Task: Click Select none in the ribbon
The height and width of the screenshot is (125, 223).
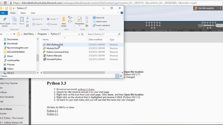Action: point(100,22)
